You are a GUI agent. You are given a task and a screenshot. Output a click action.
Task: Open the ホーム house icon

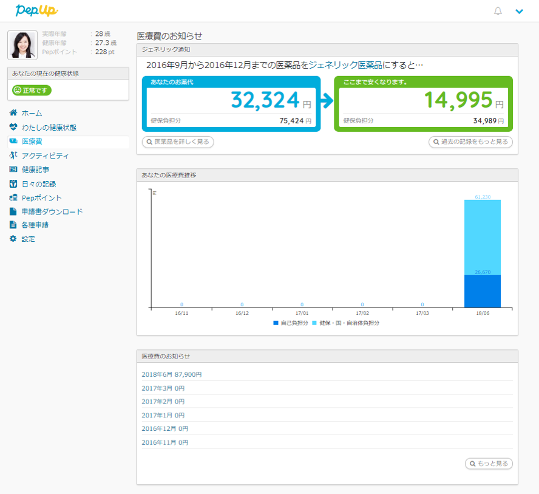coord(13,113)
